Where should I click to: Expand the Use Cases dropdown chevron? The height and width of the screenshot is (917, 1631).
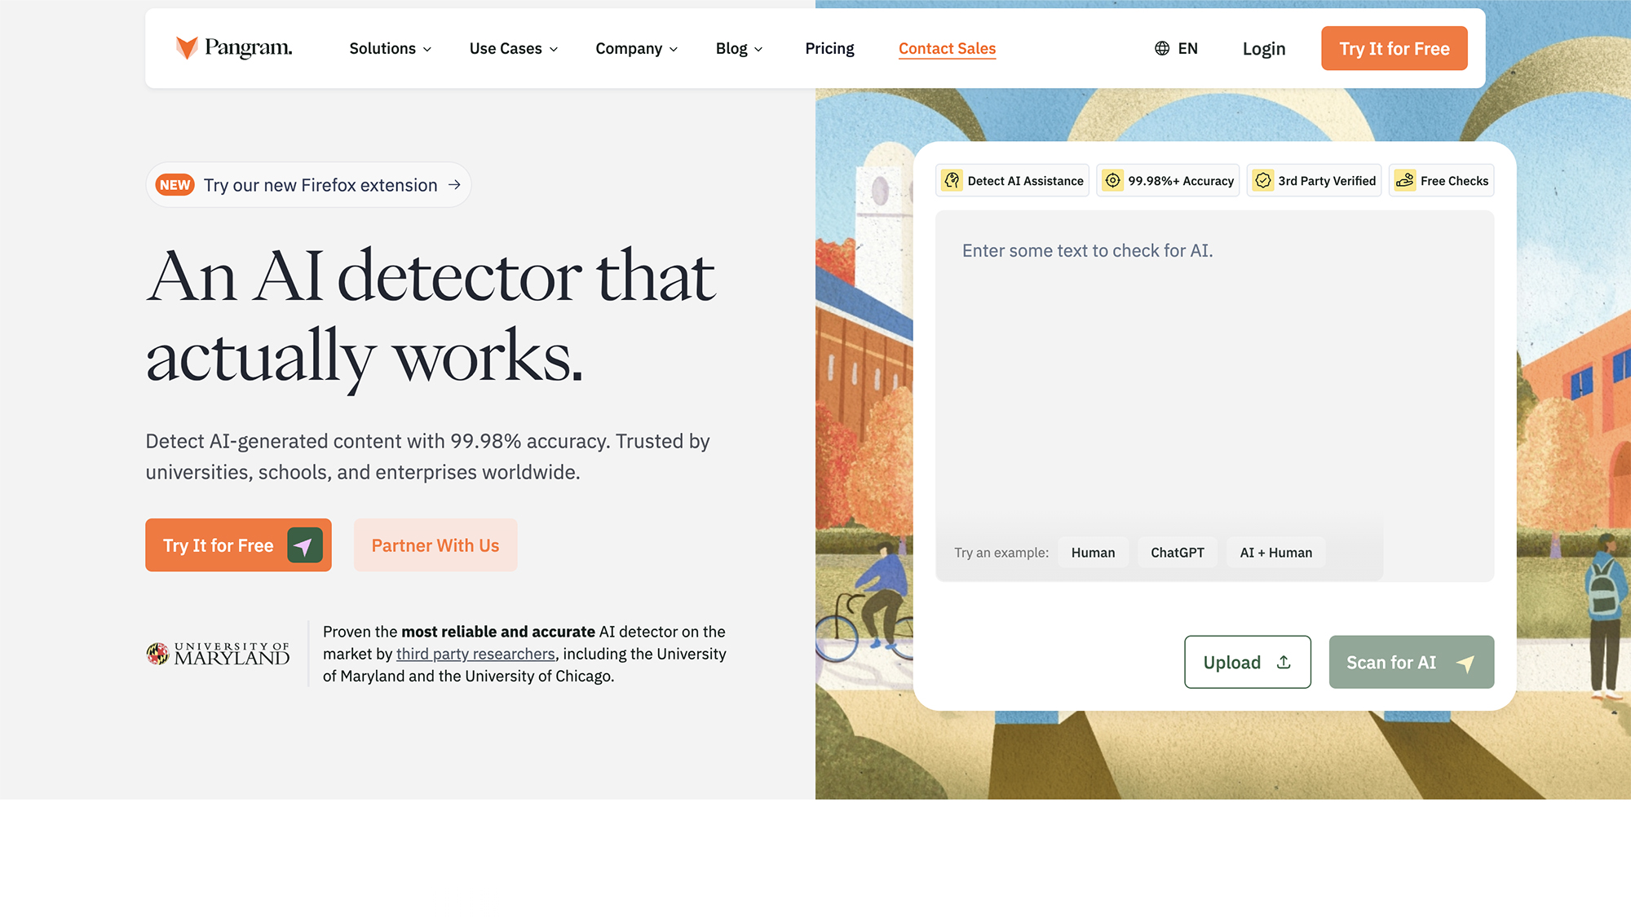(x=554, y=49)
